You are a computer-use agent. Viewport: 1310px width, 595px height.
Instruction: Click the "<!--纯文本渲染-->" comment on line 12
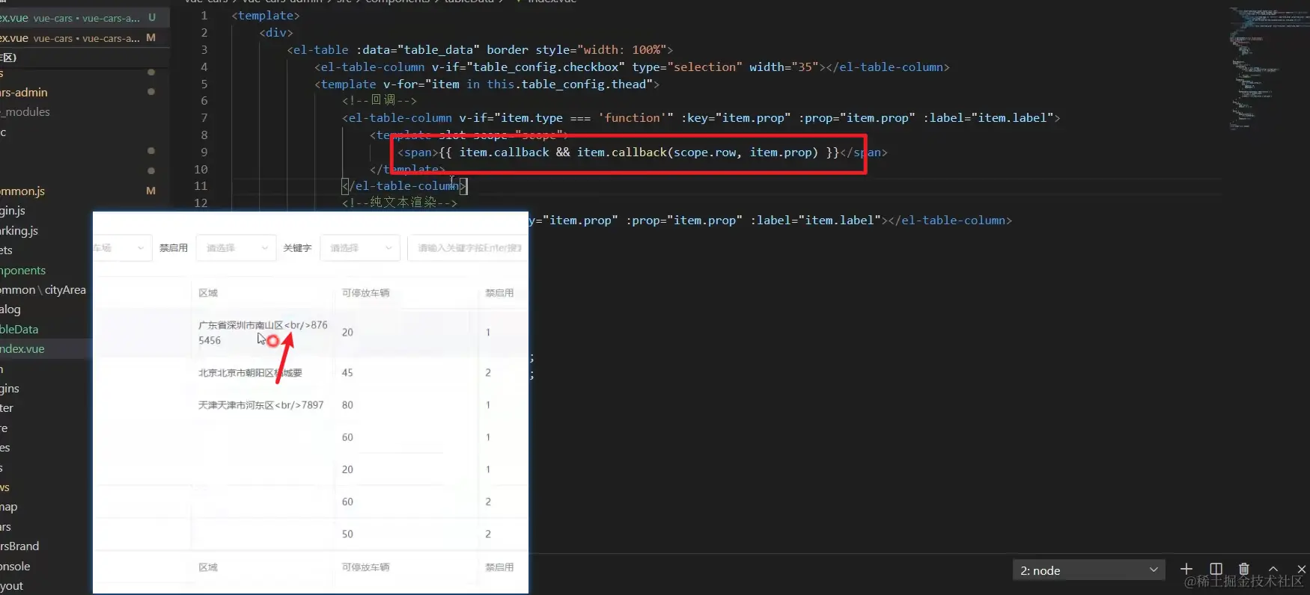point(400,203)
